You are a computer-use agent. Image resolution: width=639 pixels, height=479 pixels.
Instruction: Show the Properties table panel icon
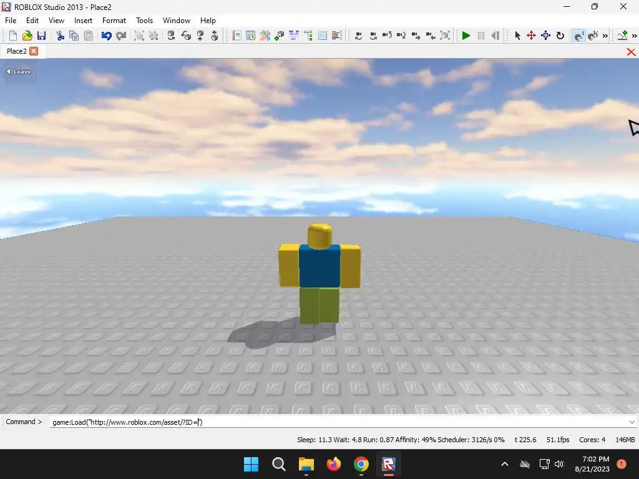(323, 36)
